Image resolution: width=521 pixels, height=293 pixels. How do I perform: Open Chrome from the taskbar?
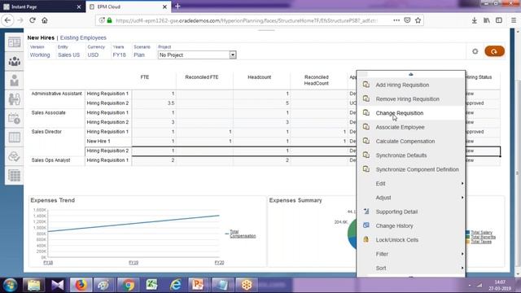point(128,285)
